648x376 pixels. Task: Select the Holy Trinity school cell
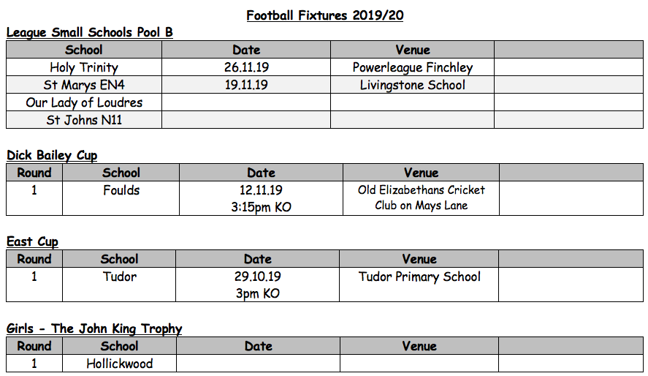click(84, 67)
